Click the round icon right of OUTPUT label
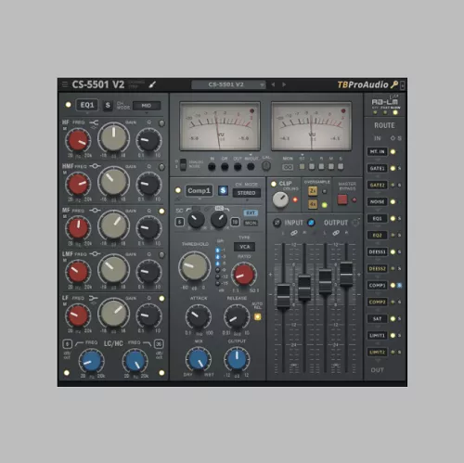The height and width of the screenshot is (463, 464). pos(355,223)
